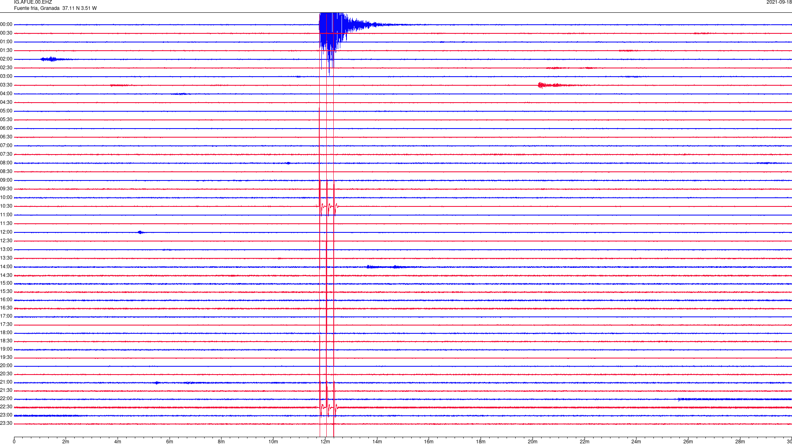The width and height of the screenshot is (792, 445).
Task: Click the 20m tick on the time axis
Action: click(x=533, y=442)
